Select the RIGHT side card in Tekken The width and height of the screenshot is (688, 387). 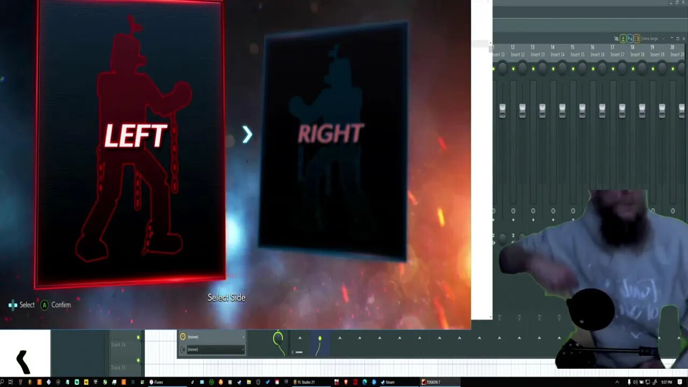(333, 142)
